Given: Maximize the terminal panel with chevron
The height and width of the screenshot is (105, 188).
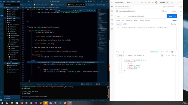Looking at the screenshot, I should pos(104,84).
